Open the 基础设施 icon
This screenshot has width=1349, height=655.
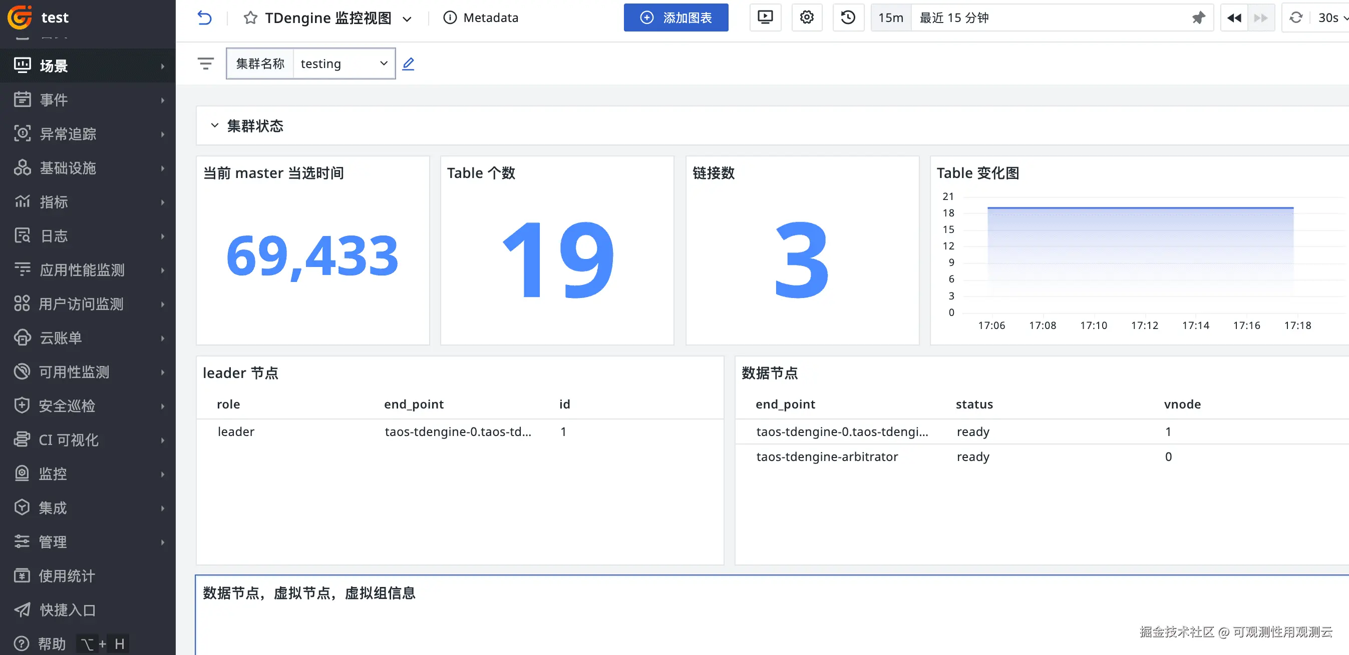click(x=22, y=167)
